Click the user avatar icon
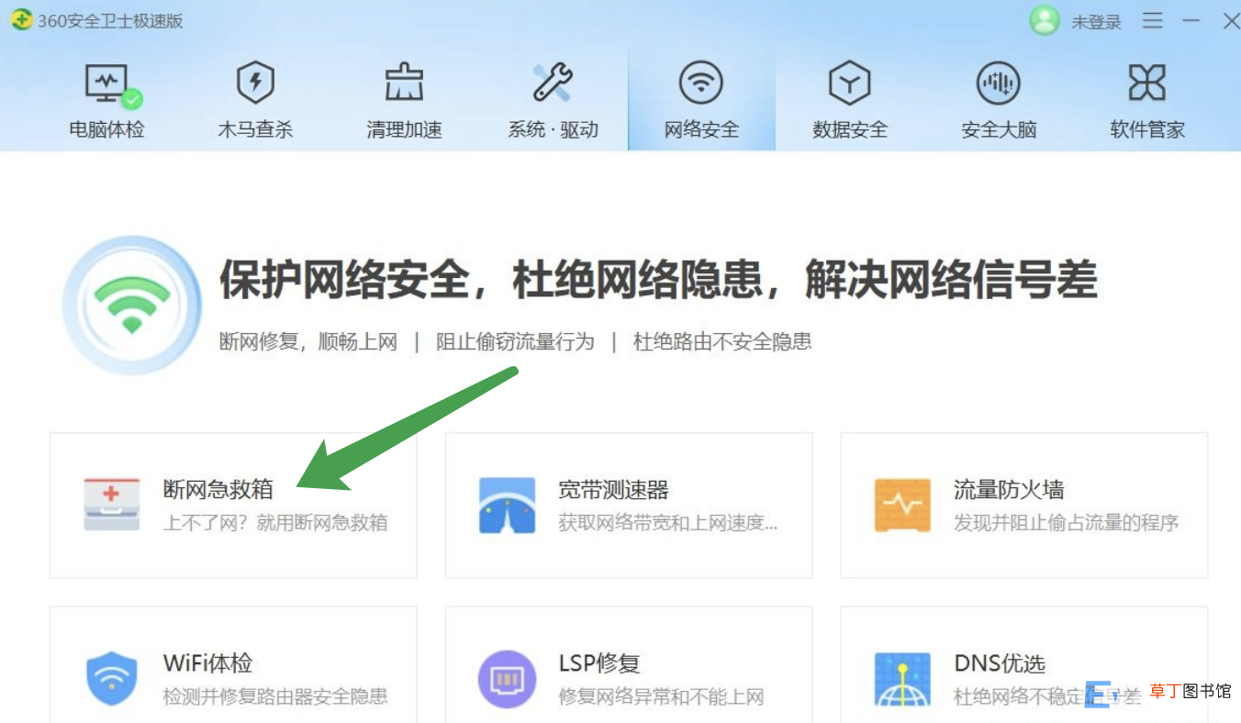1241x723 pixels. tap(1045, 20)
